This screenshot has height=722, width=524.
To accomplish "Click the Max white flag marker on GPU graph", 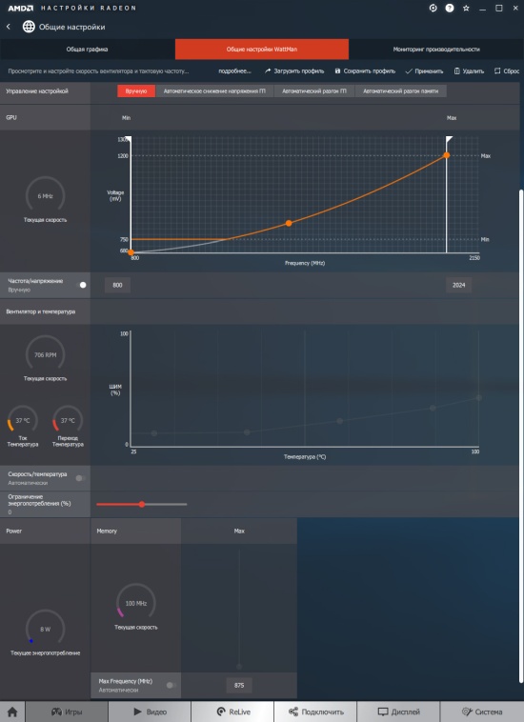I will 449,139.
